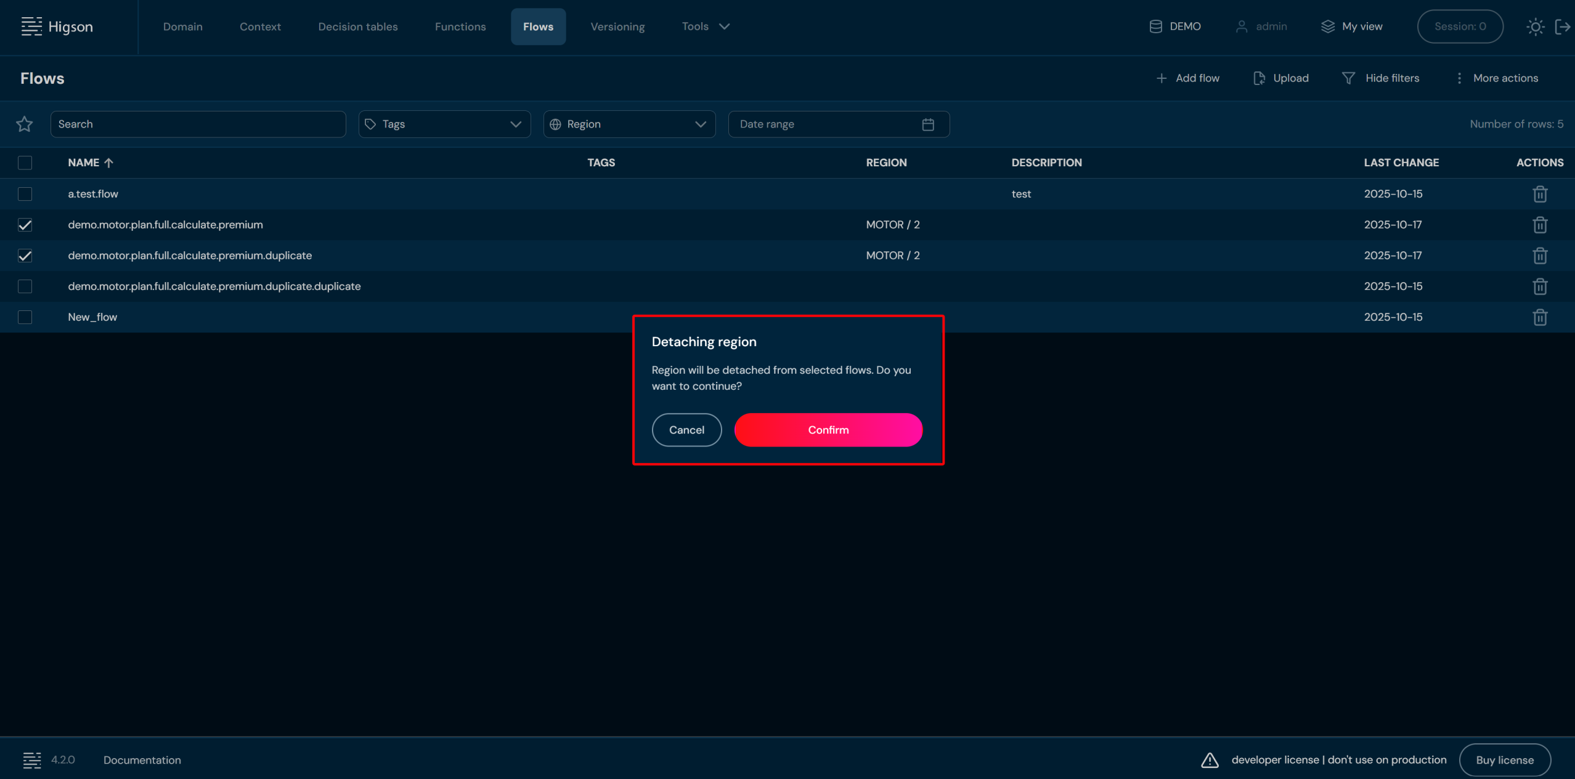This screenshot has height=779, width=1575.
Task: Uncheck the demo.motor.plan.full.calculate.premium.duplicate checkbox
Action: click(x=25, y=256)
